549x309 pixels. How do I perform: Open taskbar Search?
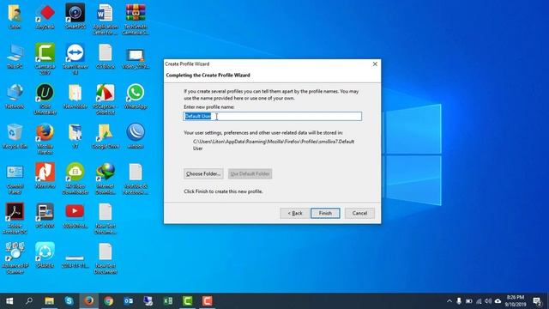[x=29, y=301]
